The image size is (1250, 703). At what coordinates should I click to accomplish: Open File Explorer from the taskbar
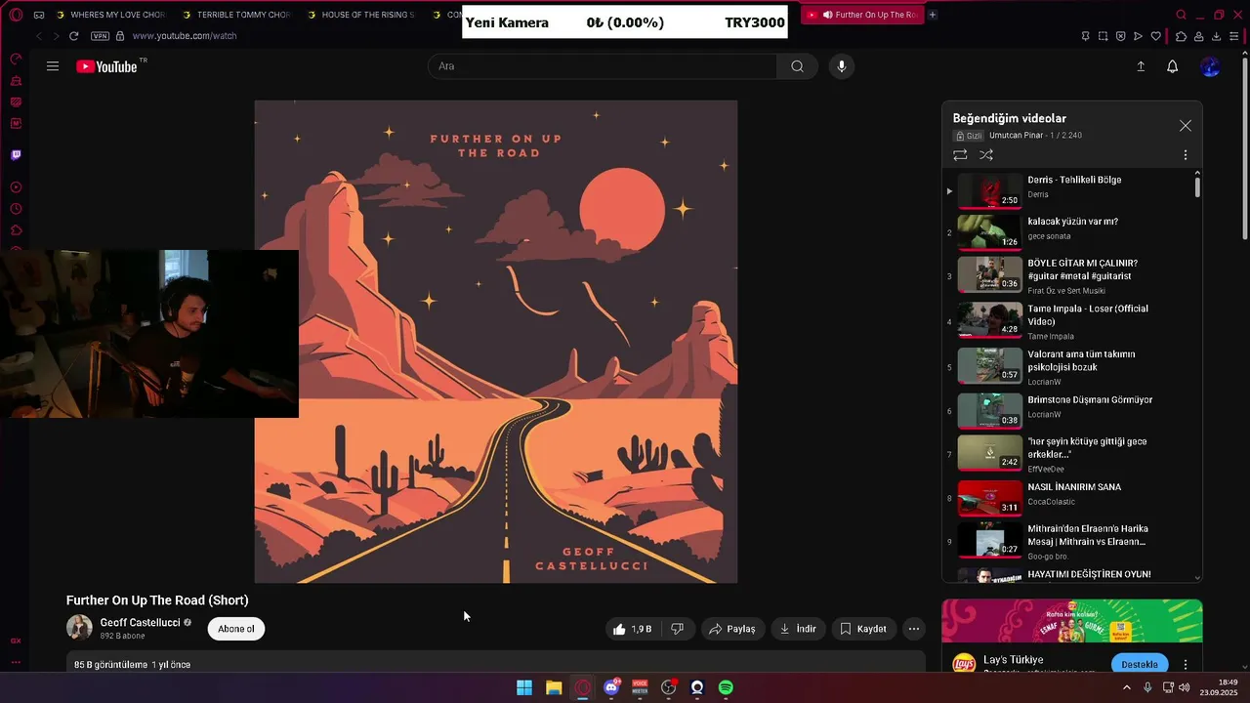(553, 687)
